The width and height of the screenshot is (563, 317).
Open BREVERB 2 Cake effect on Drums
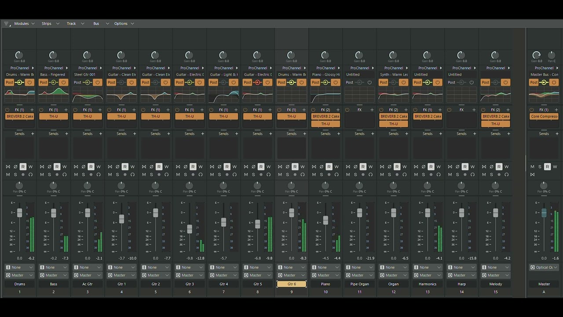coord(20,117)
